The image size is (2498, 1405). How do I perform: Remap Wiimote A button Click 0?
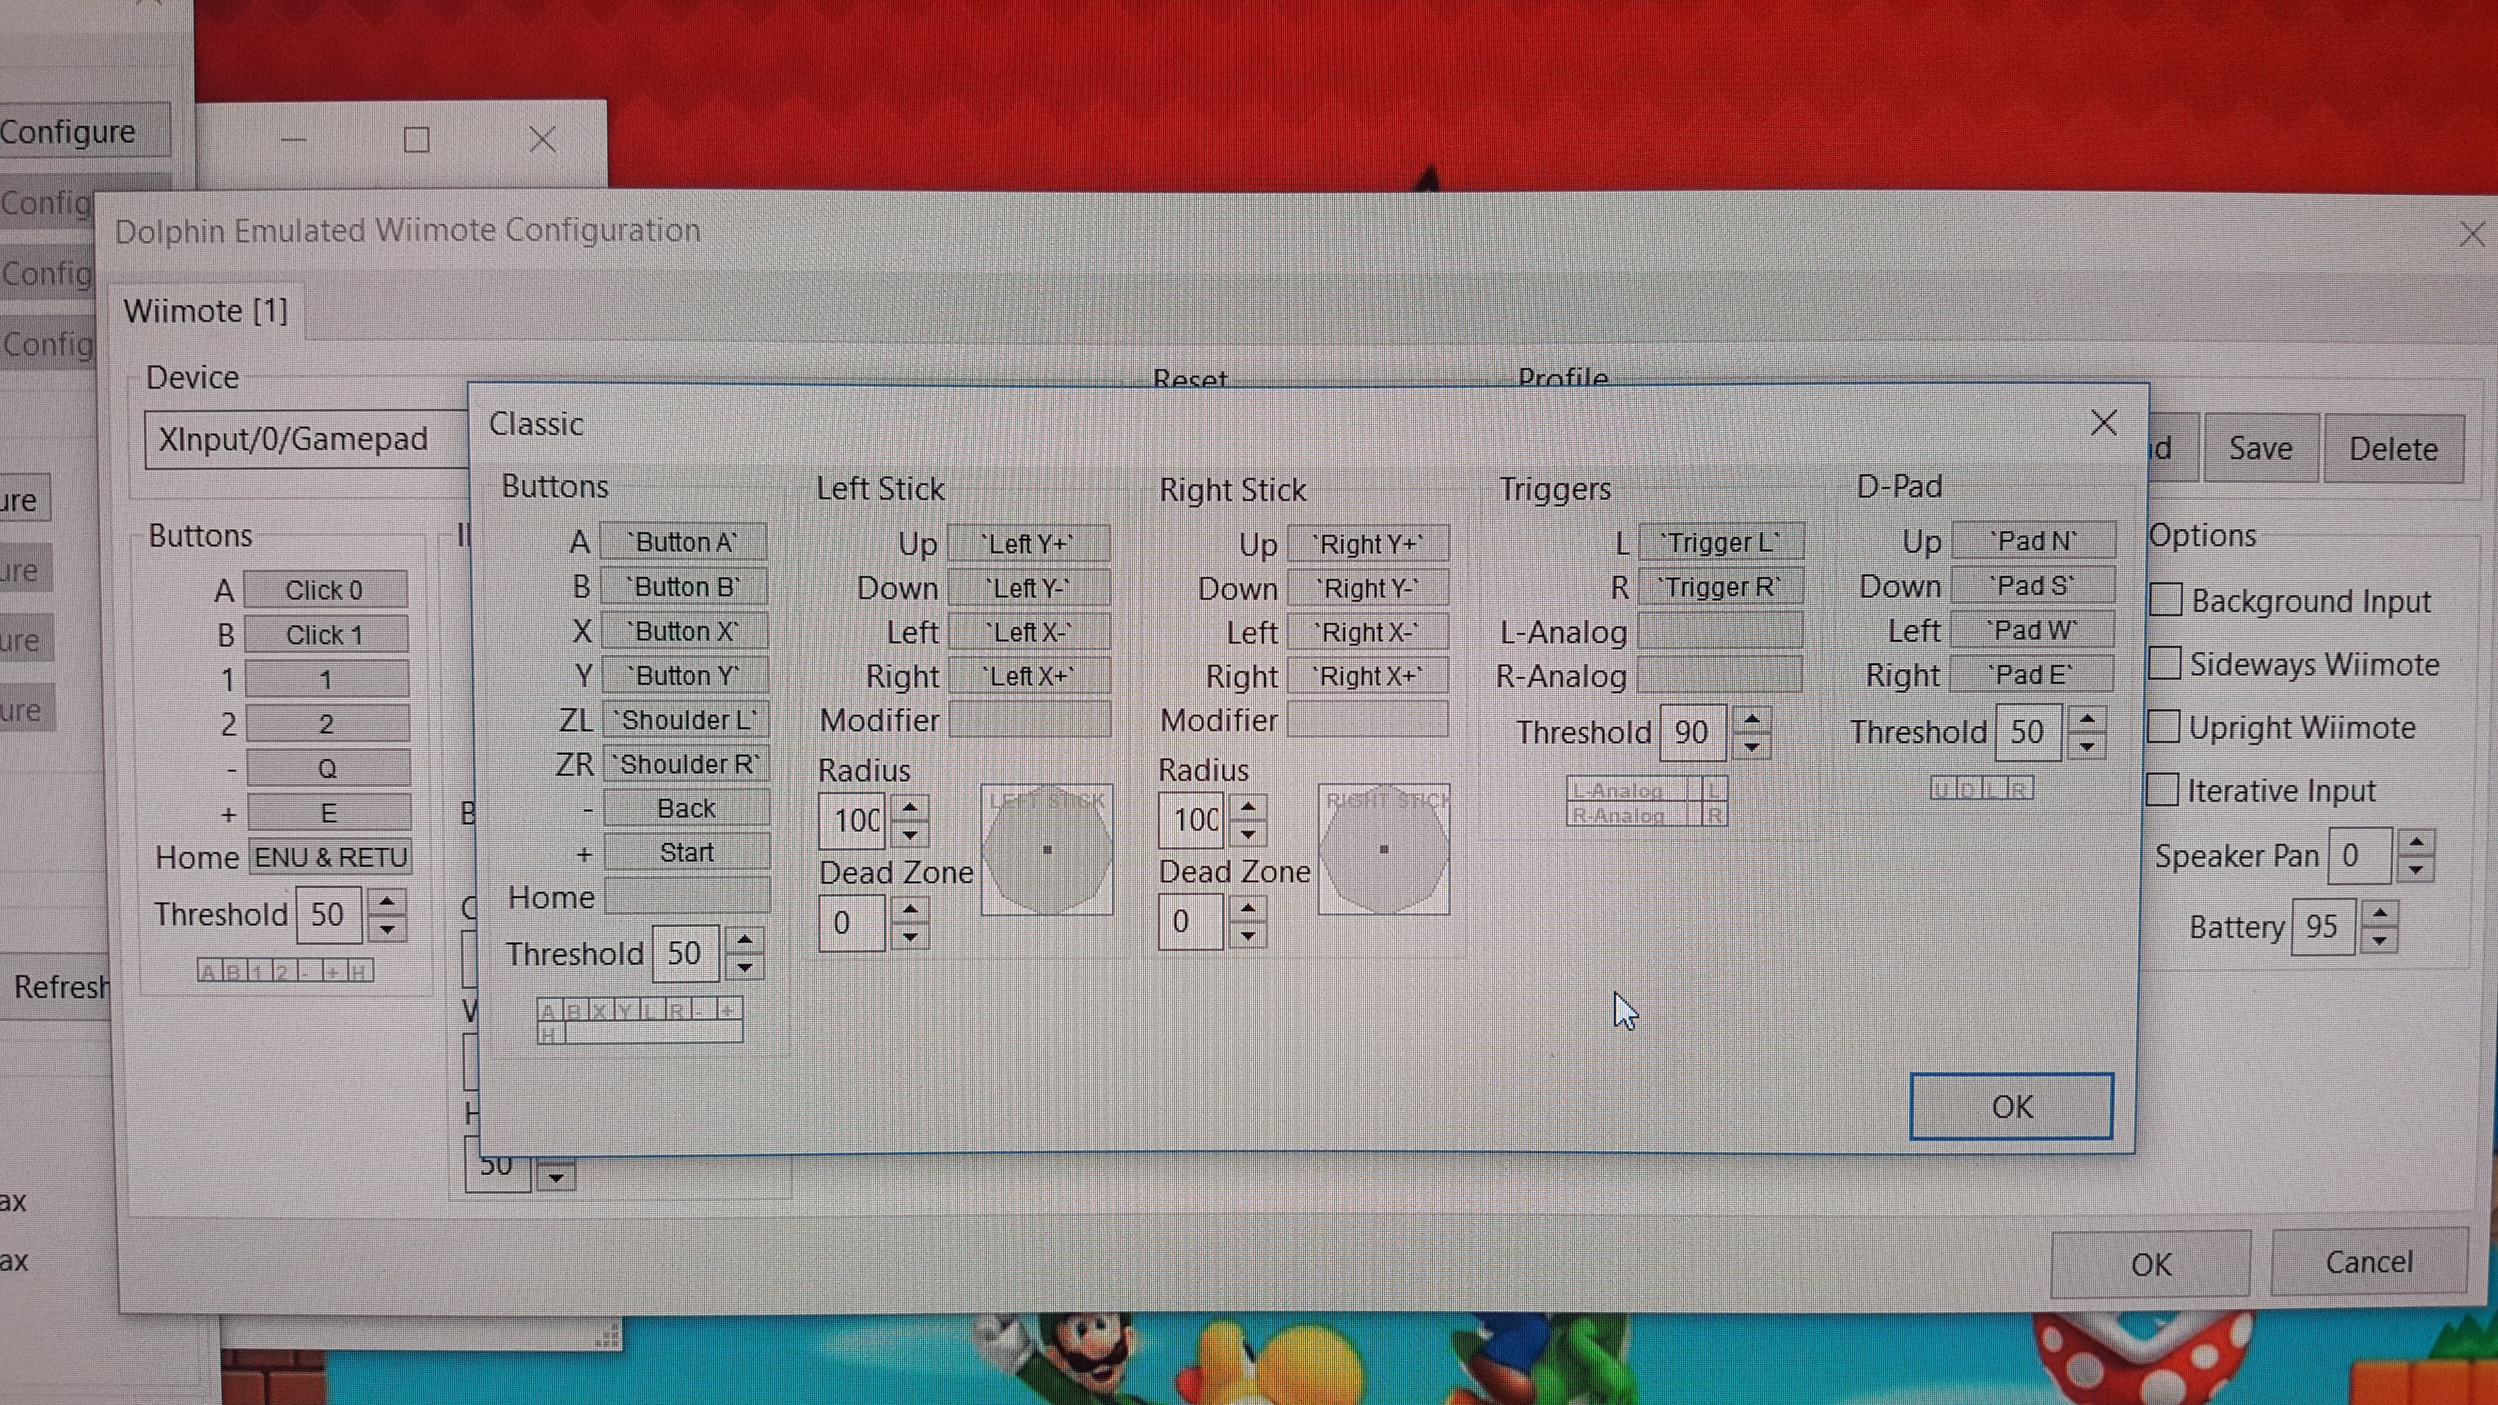point(325,590)
